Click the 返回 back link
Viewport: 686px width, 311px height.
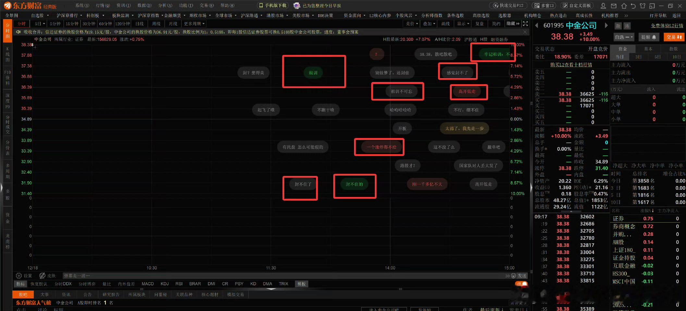676,16
